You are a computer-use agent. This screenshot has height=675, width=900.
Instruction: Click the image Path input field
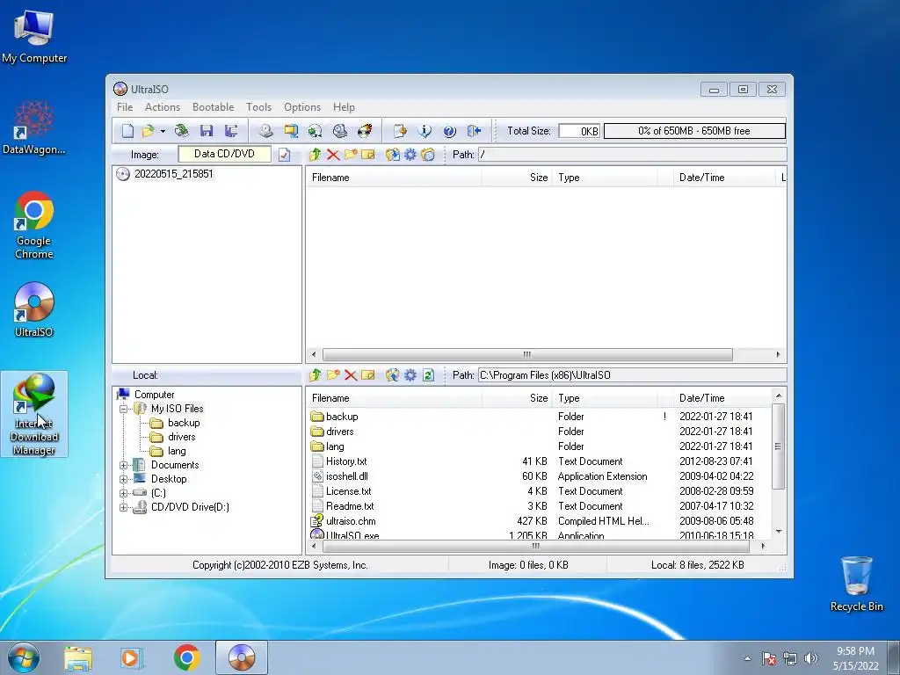[x=632, y=155]
